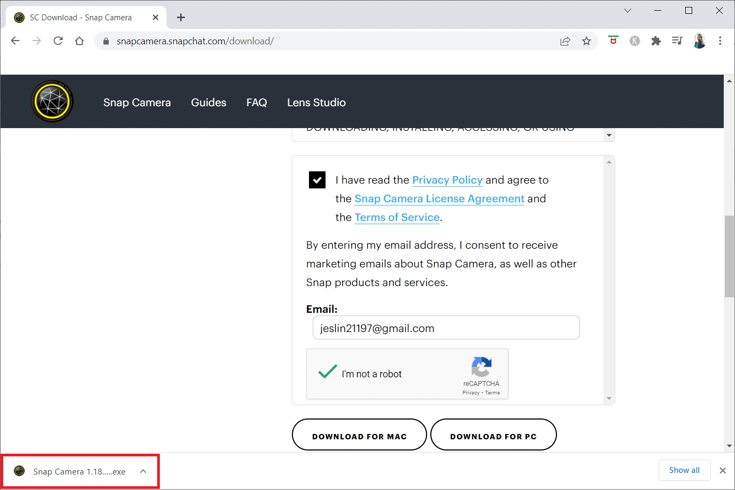Expand the Snap Camera exe download chevron
Screen dimensions: 735x490
point(143,471)
